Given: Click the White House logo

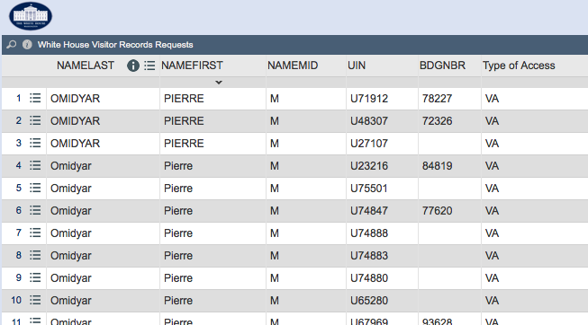Looking at the screenshot, I should (31, 16).
